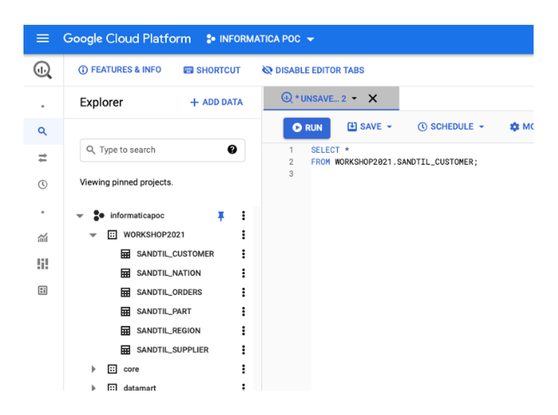Expand the core dataset
The image size is (558, 415).
click(x=93, y=369)
